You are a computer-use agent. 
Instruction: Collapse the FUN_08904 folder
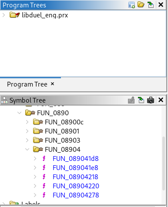point(27,149)
